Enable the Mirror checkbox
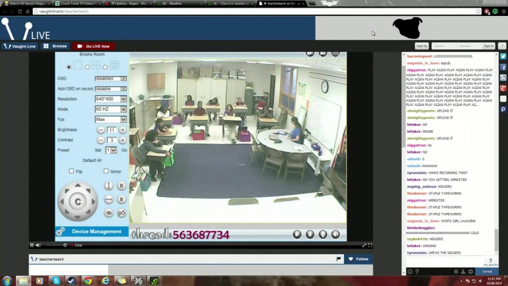This screenshot has width=508, height=286. tap(106, 171)
